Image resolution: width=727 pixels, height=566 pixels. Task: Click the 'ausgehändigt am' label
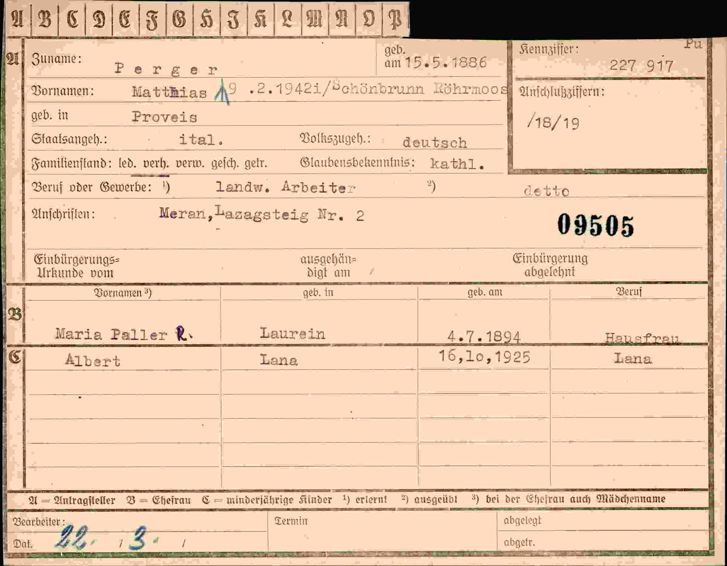[328, 266]
